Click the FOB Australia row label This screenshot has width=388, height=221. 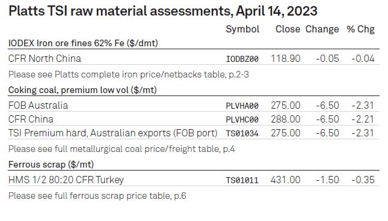[38, 106]
